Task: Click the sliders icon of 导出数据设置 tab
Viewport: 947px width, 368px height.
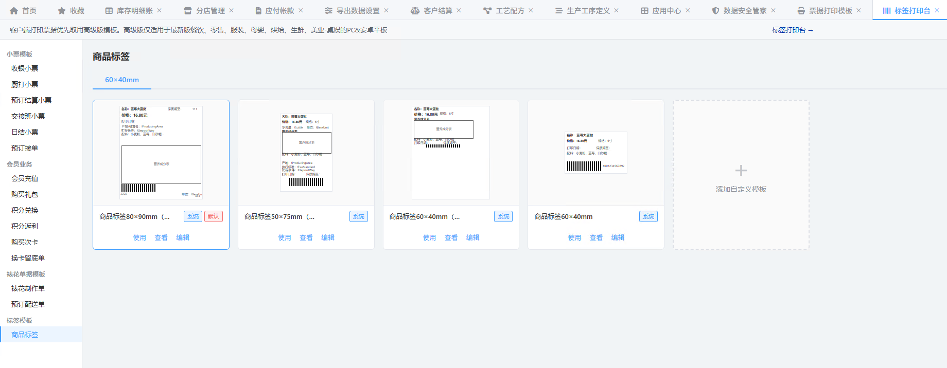Action: coord(328,10)
